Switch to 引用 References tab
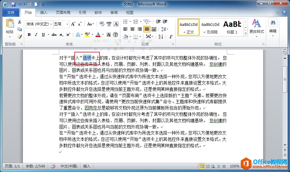The image size is (290, 172). click(83, 13)
